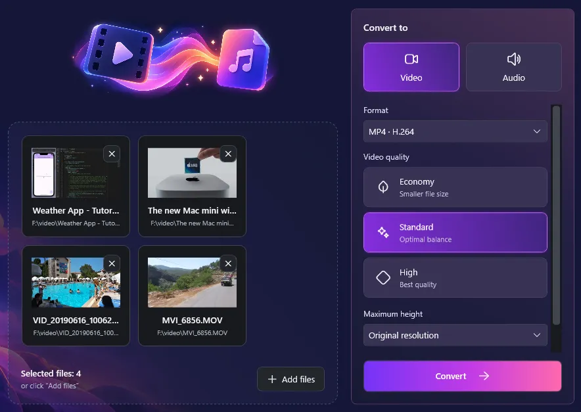Select Standard video quality option
The height and width of the screenshot is (412, 581).
[x=455, y=233]
